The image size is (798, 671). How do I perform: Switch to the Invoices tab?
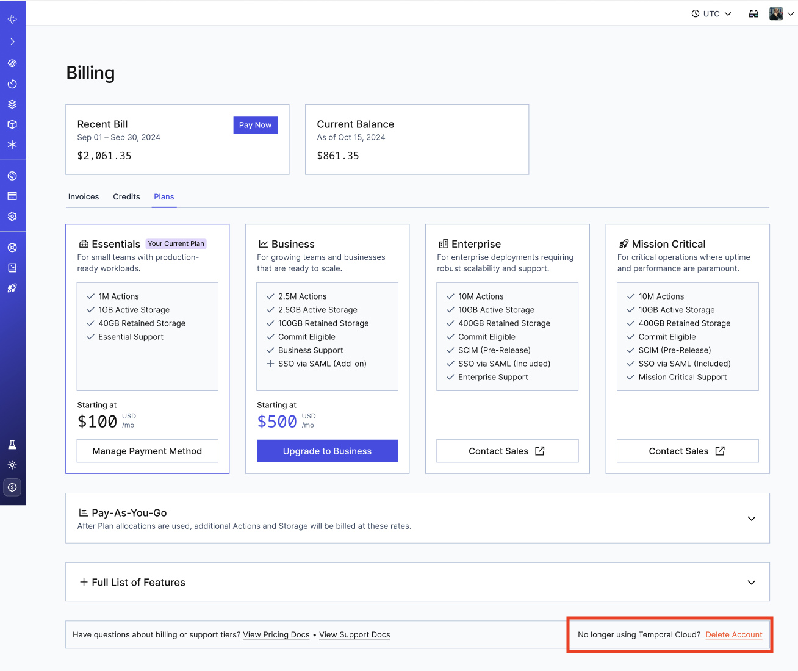84,196
